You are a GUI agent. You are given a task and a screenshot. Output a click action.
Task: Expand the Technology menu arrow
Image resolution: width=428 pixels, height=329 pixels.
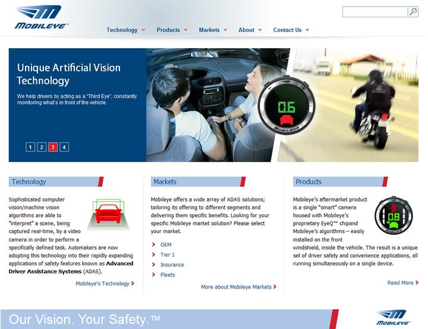(143, 30)
